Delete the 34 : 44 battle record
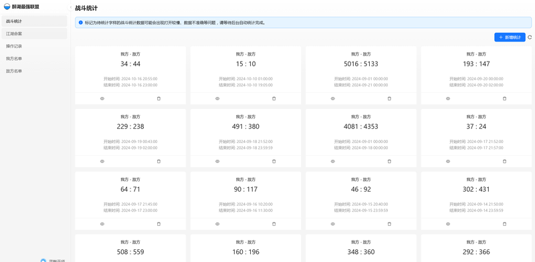 click(158, 99)
